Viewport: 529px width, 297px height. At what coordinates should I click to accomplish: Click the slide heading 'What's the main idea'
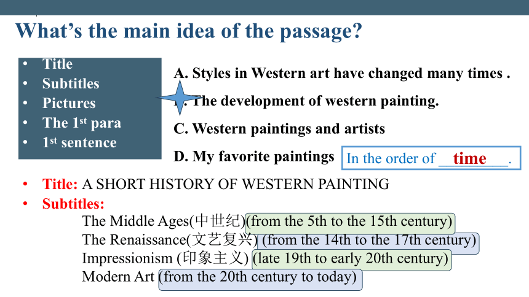point(189,31)
